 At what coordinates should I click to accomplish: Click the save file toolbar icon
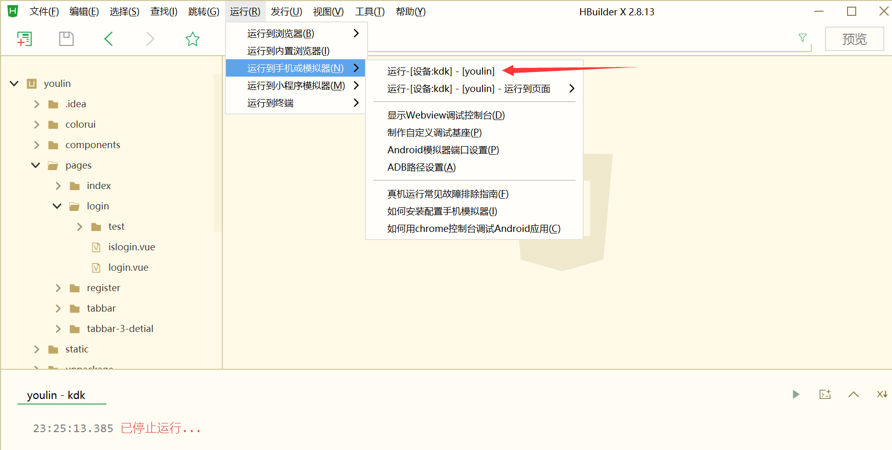[66, 39]
